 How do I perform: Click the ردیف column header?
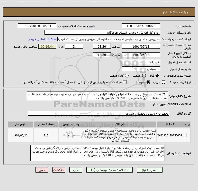(187, 124)
